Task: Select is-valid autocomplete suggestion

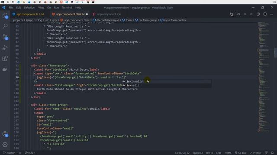Action: 167,85
